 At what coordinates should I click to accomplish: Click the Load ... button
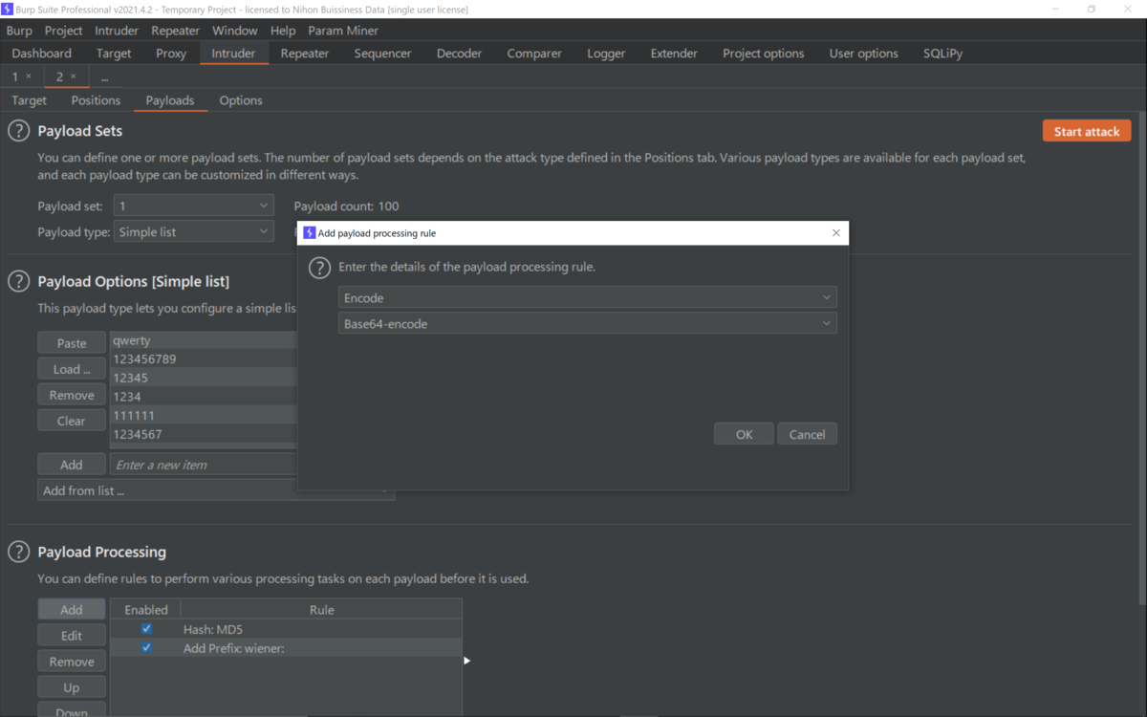coord(72,369)
